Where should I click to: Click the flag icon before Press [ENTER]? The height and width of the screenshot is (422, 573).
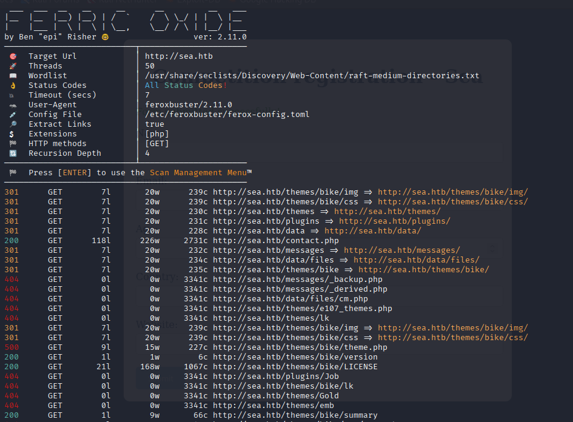(13, 173)
